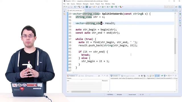Toggle Show Console on standard error change
The height and width of the screenshot is (102, 182).
click(x=159, y=76)
